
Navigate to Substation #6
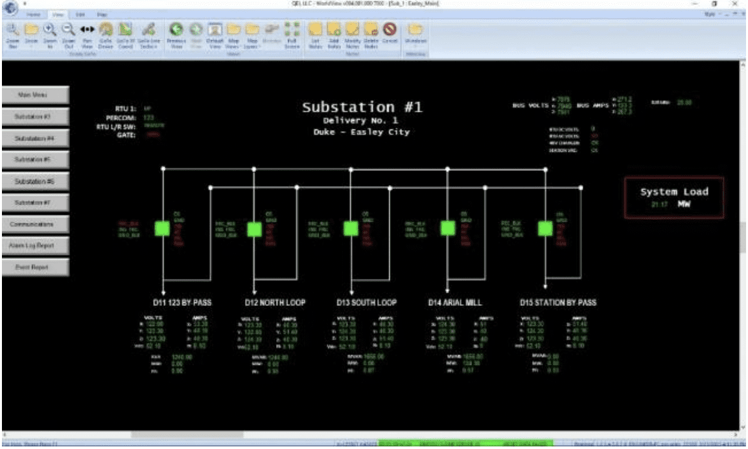click(x=35, y=181)
